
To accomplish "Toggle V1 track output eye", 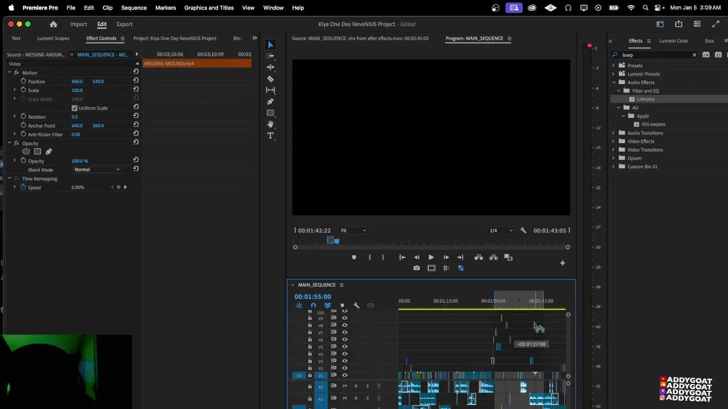I will pos(345,375).
